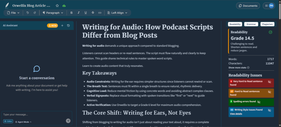This screenshot has width=281, height=127.
Task: Open the hamburger menu beside avatar
Action: (x=266, y=6)
